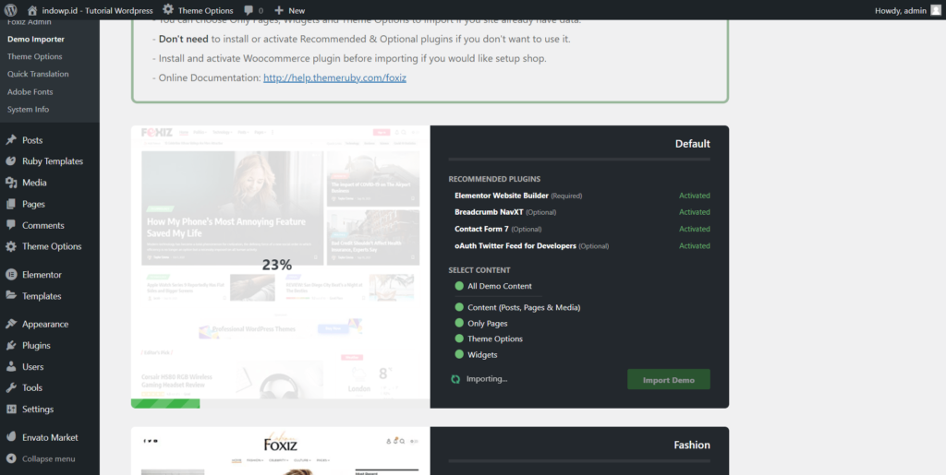Click the oAuth Twitter Feed for Developers plugin name
This screenshot has width=946, height=475.
[x=515, y=245]
